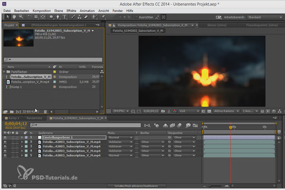Create new folder in Project panel

click(x=11, y=112)
